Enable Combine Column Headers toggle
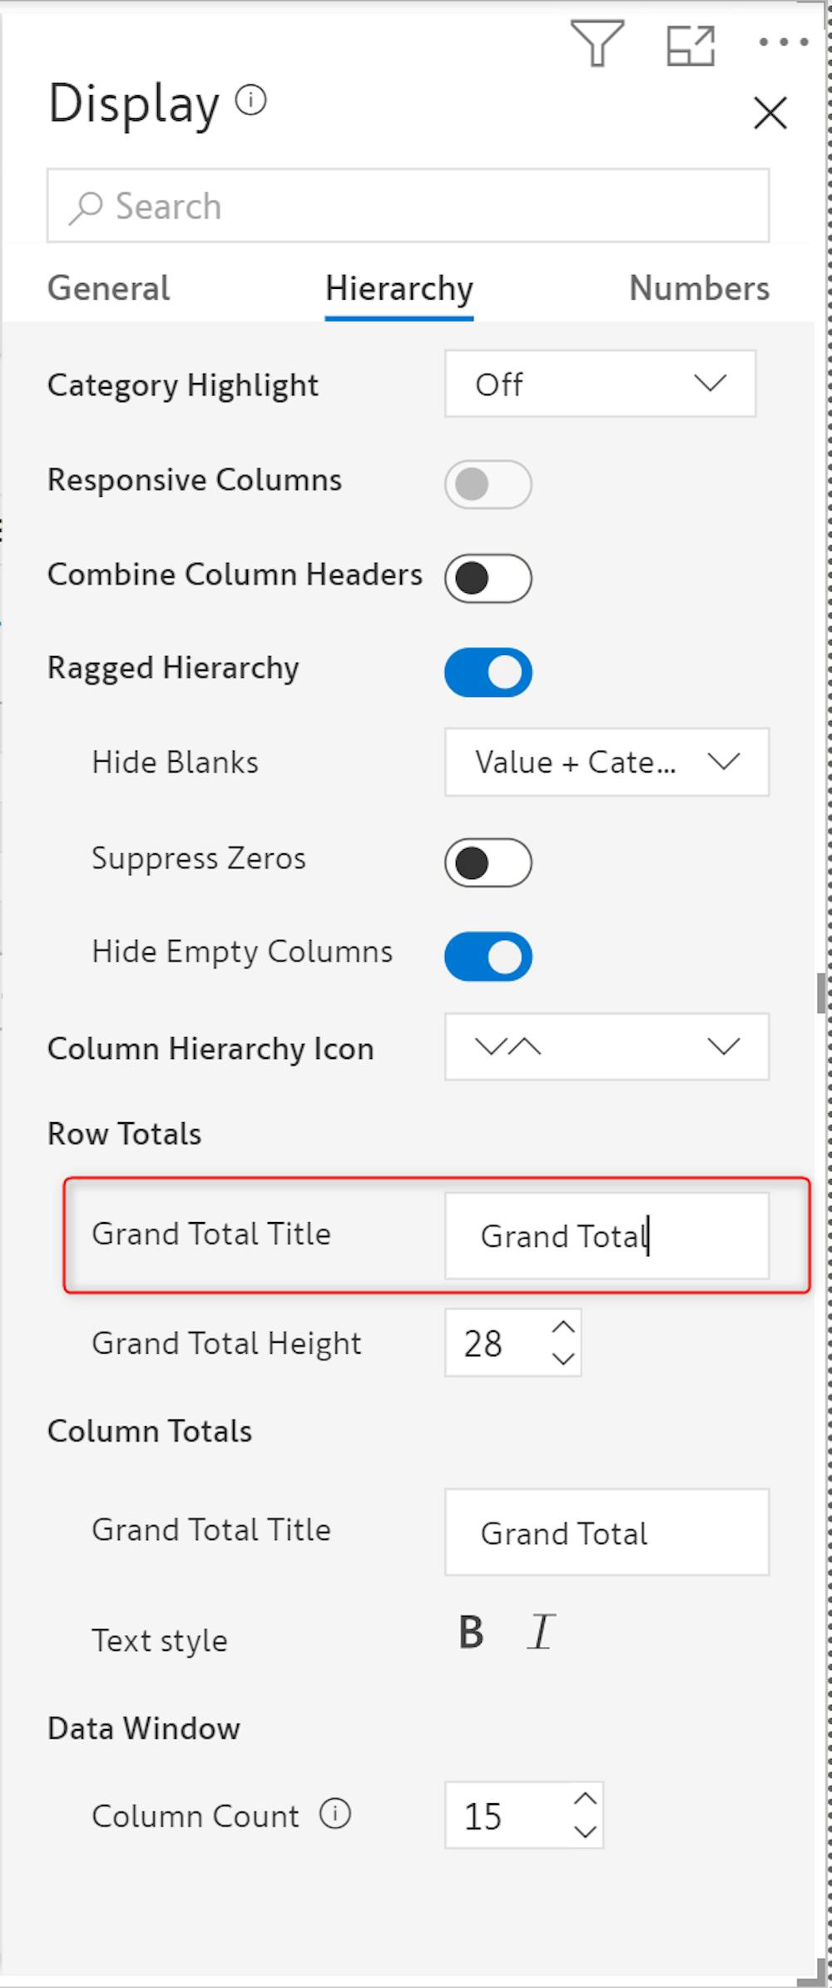 coord(488,578)
